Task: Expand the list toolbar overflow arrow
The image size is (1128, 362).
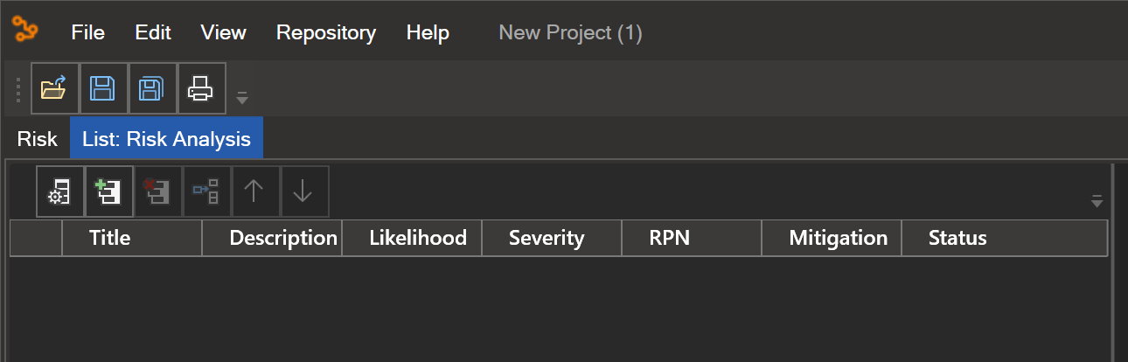Action: tap(1097, 201)
